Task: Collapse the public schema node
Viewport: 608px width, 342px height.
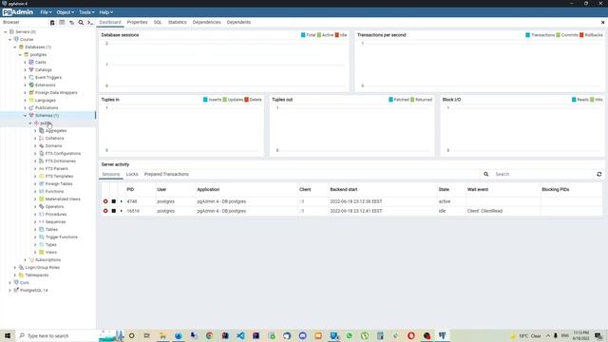Action: click(x=30, y=123)
